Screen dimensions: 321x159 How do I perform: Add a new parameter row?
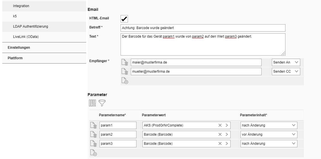pyautogui.click(x=93, y=153)
